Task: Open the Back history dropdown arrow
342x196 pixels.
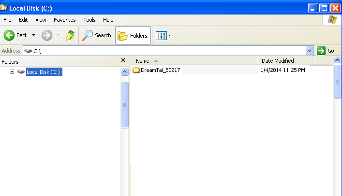Action: pyautogui.click(x=33, y=35)
